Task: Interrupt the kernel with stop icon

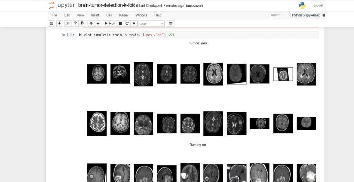Action: point(120,23)
